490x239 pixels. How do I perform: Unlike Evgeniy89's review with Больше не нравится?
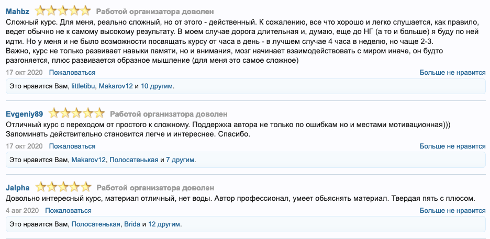[452, 146]
